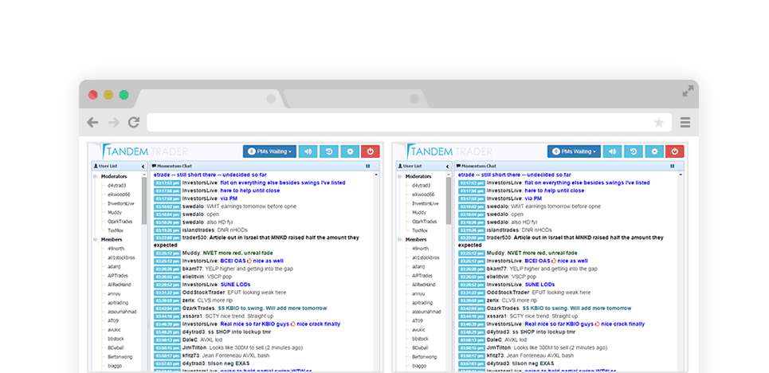Click left chat scroll-up arrow

pyautogui.click(x=377, y=175)
